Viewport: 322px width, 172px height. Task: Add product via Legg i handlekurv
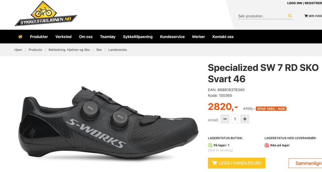coord(236,163)
